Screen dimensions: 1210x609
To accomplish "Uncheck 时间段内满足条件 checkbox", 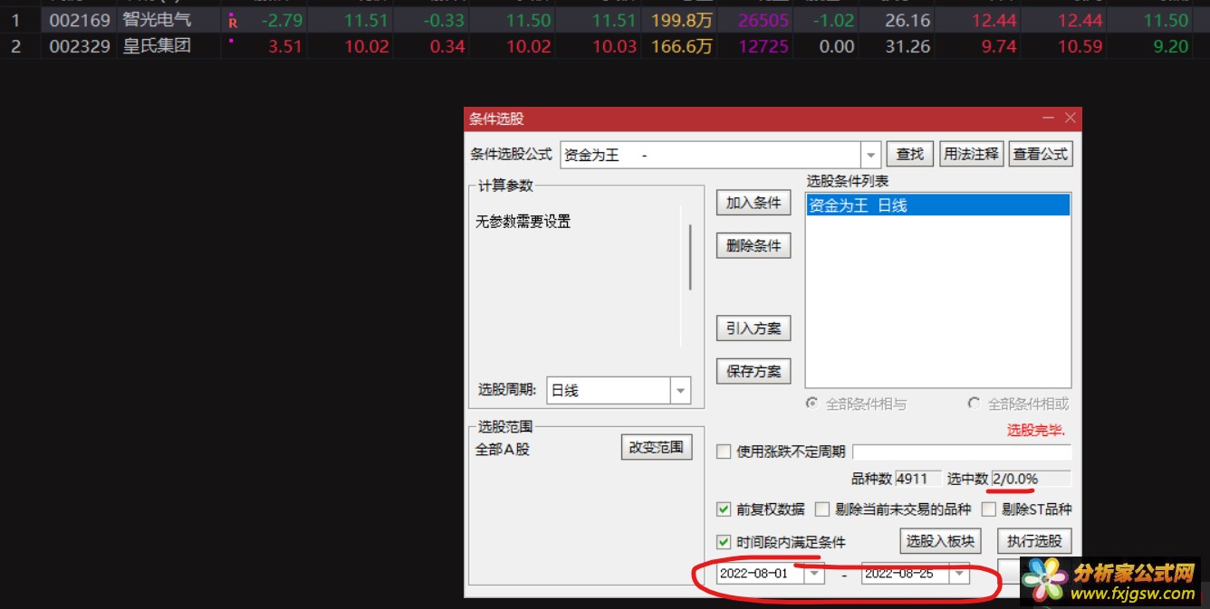I will click(724, 542).
